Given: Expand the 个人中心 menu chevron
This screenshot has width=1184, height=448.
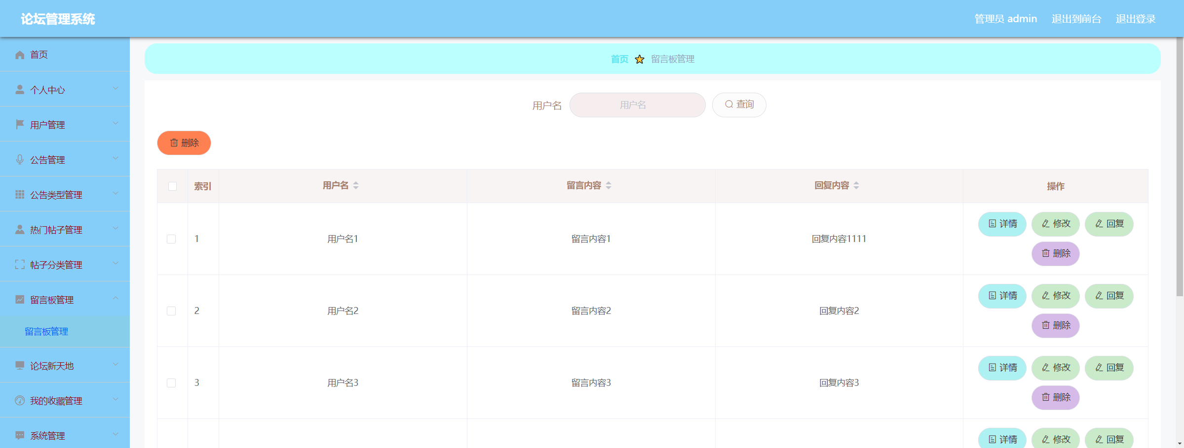Looking at the screenshot, I should (115, 89).
